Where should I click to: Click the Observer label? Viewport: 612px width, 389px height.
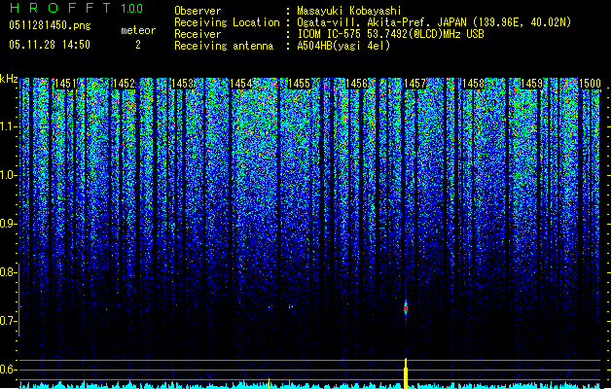[198, 11]
